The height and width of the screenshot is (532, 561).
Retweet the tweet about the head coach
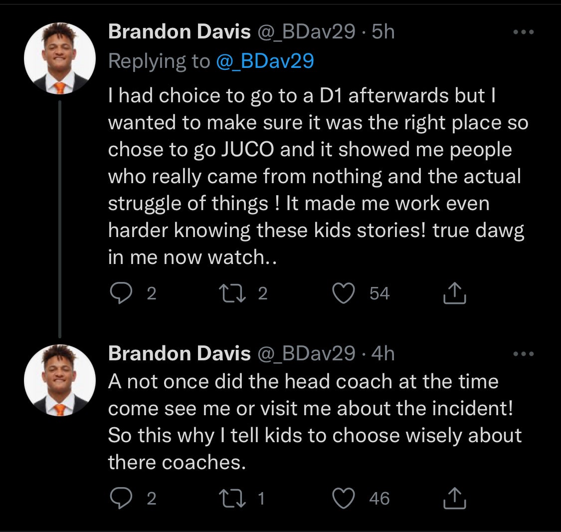pyautogui.click(x=231, y=498)
